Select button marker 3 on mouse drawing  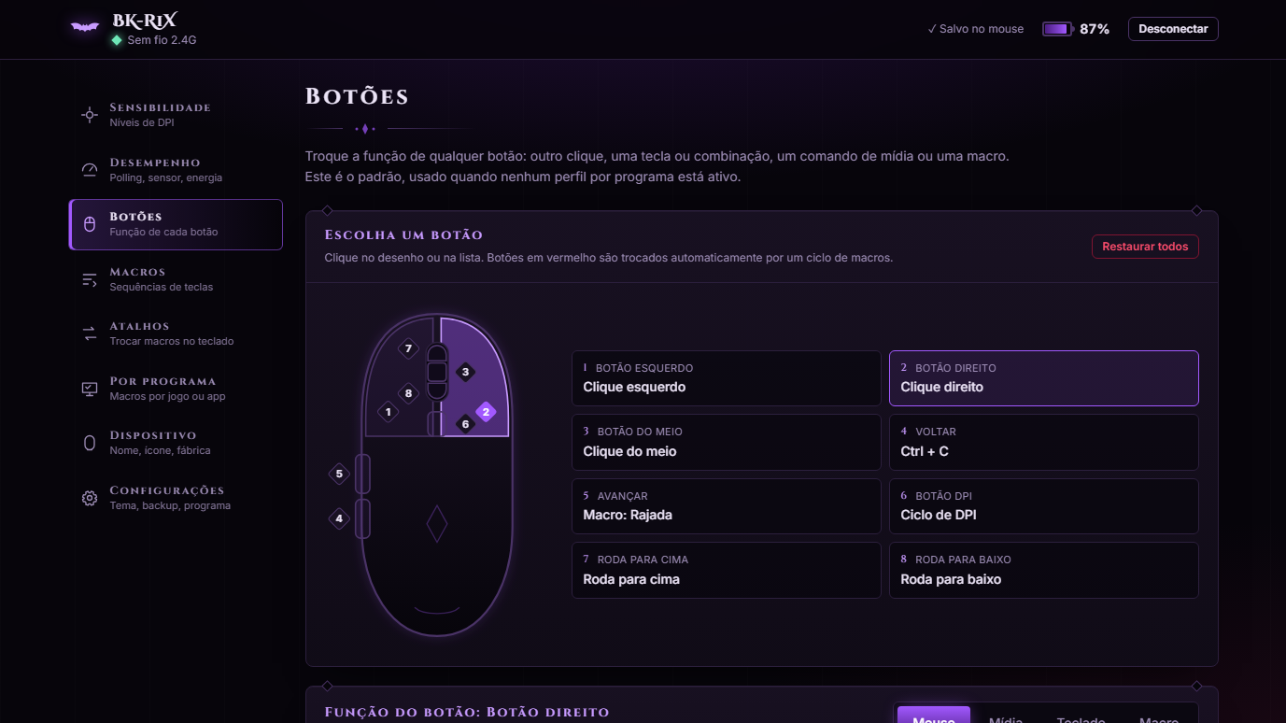coord(465,372)
